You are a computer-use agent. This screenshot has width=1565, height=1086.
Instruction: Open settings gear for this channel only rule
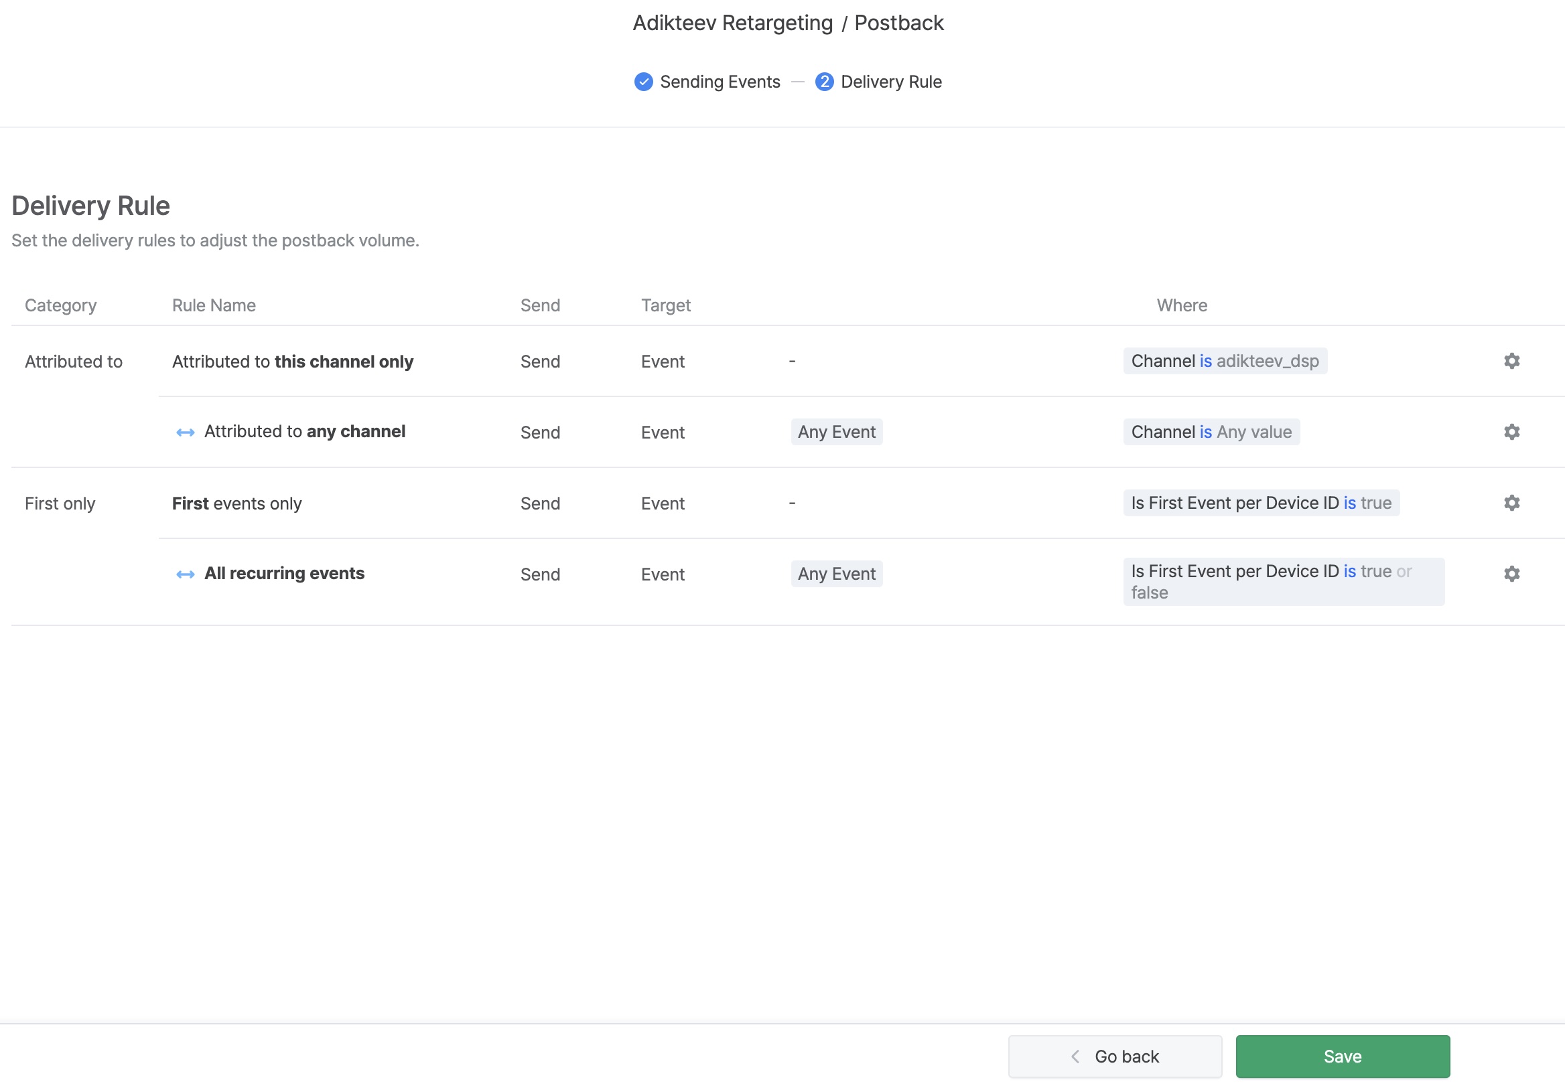(1511, 361)
